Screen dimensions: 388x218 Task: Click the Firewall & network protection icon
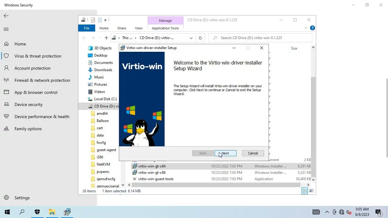point(6,80)
